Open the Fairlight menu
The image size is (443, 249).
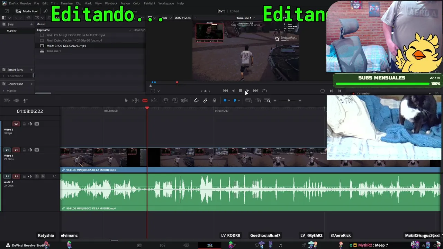click(x=150, y=3)
